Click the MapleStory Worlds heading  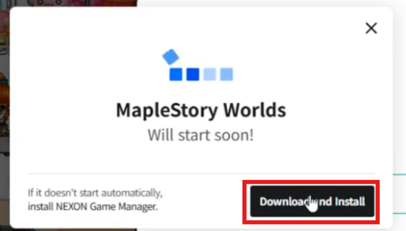click(x=201, y=111)
